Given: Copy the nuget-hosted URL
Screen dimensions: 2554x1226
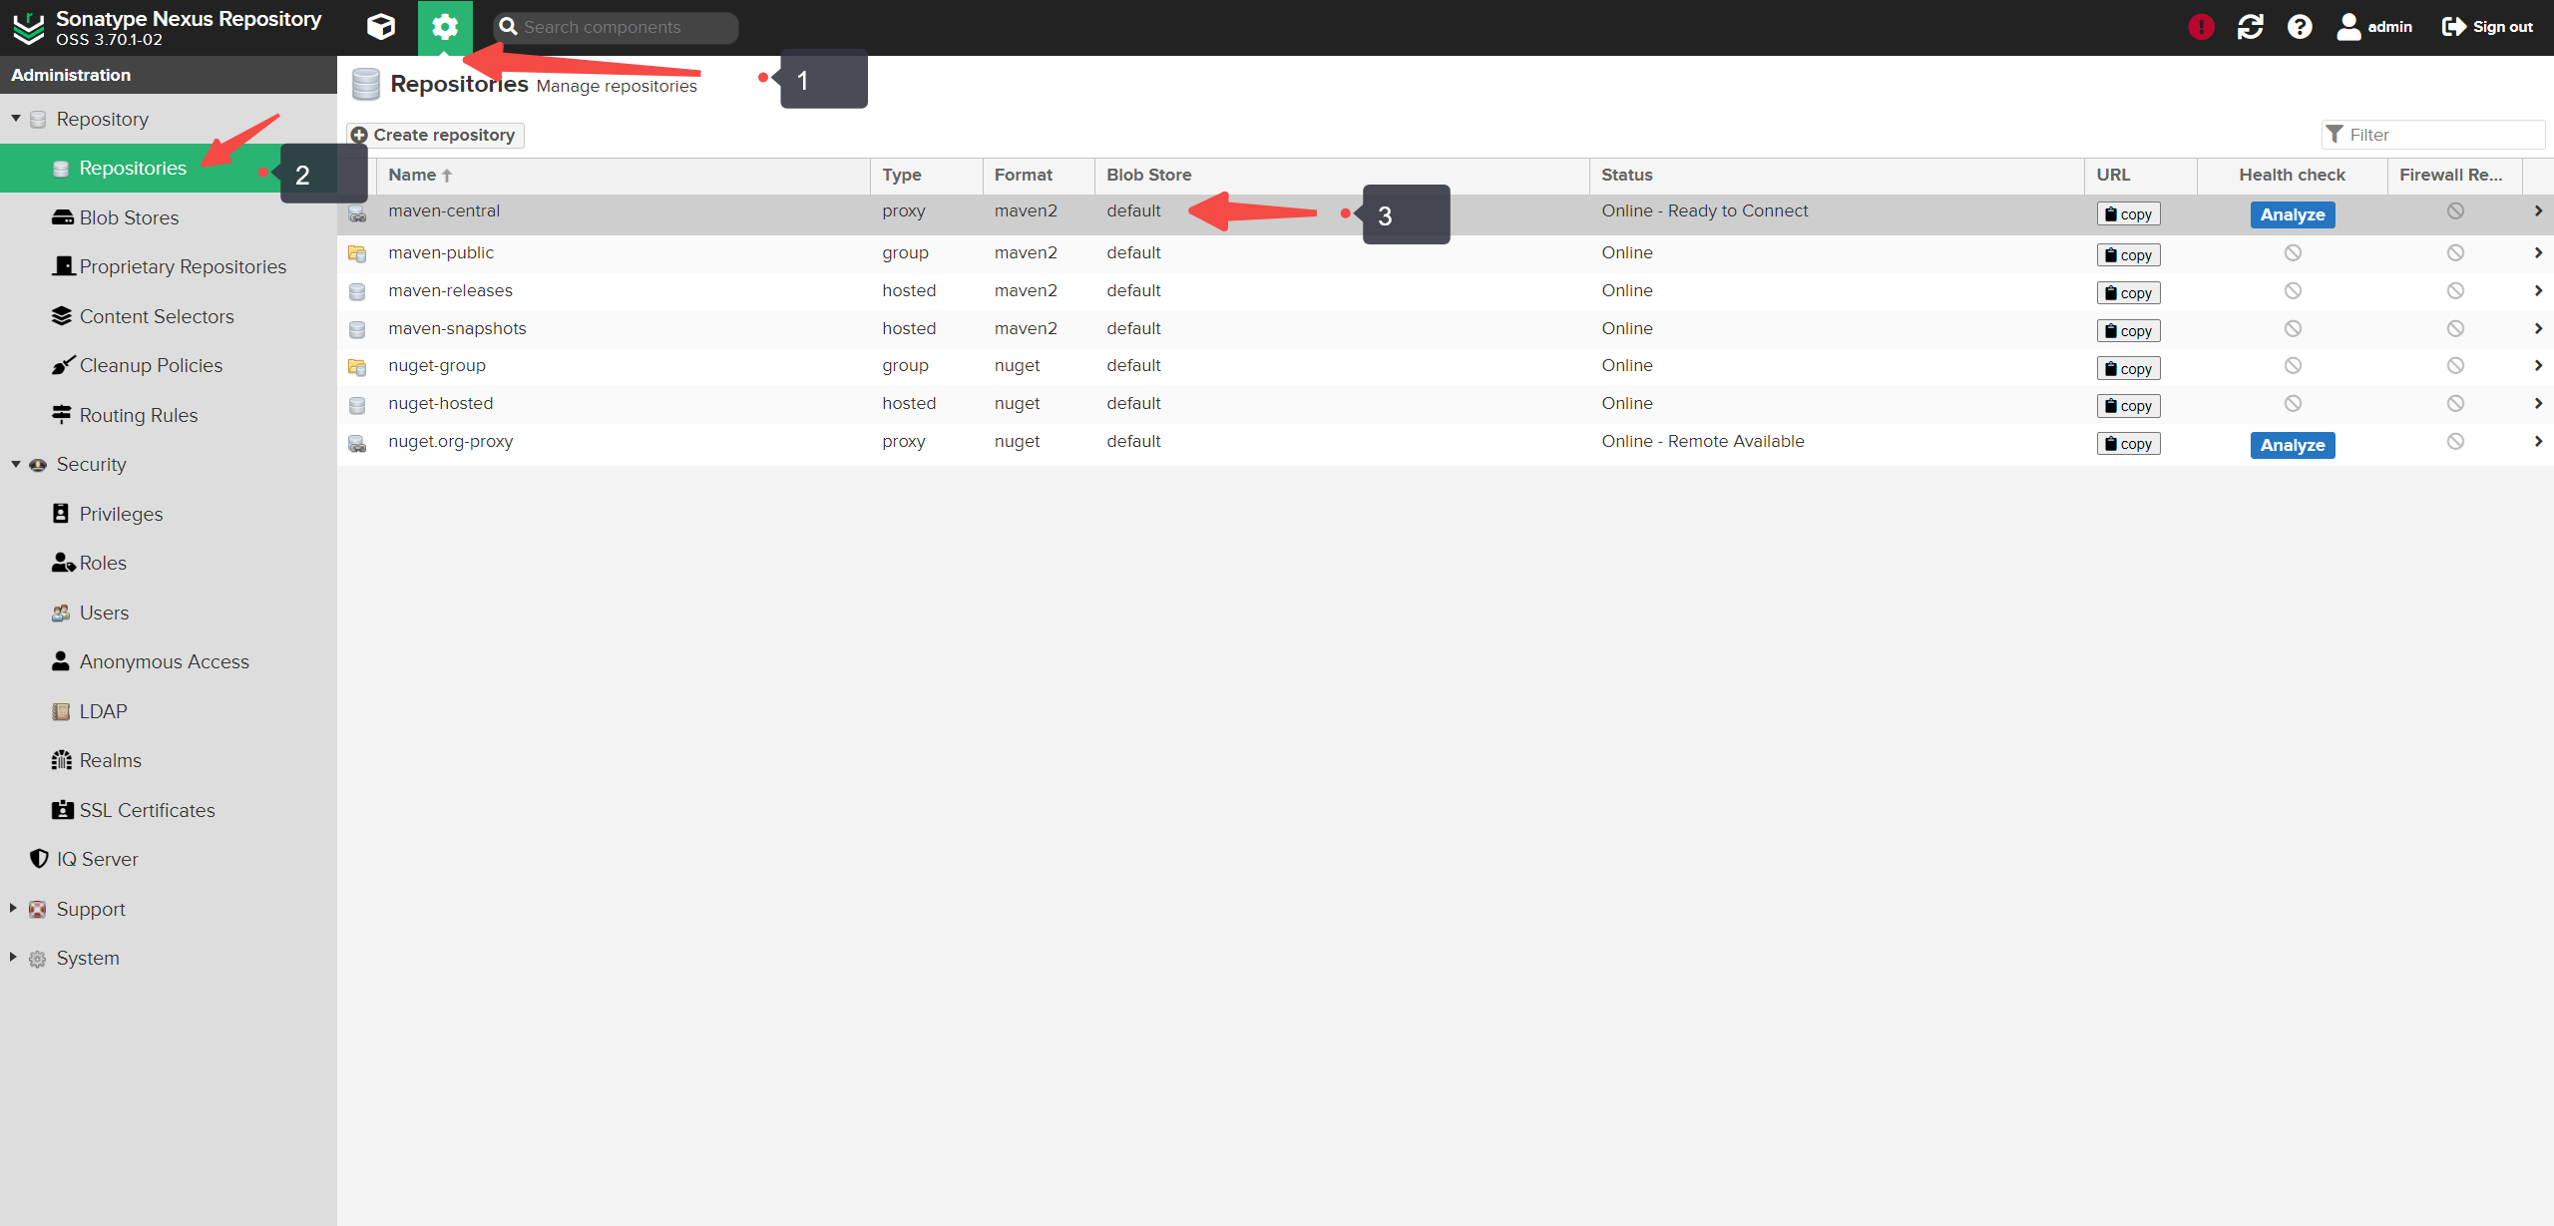Looking at the screenshot, I should pos(2128,405).
